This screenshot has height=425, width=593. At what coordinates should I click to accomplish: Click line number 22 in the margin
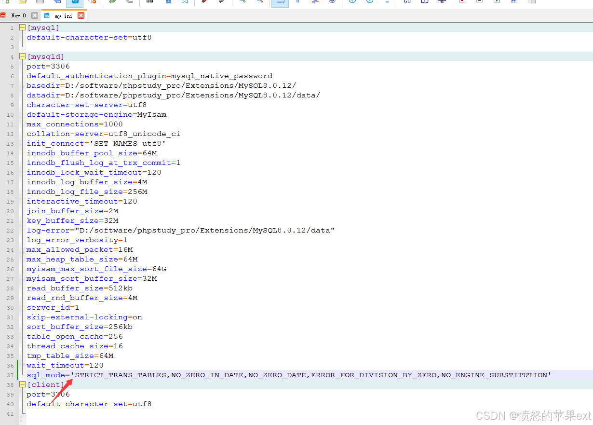tap(11, 230)
